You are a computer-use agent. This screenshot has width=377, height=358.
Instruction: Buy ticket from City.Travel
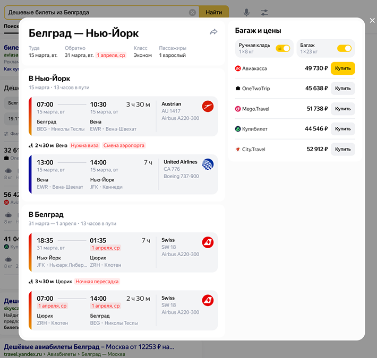click(343, 149)
